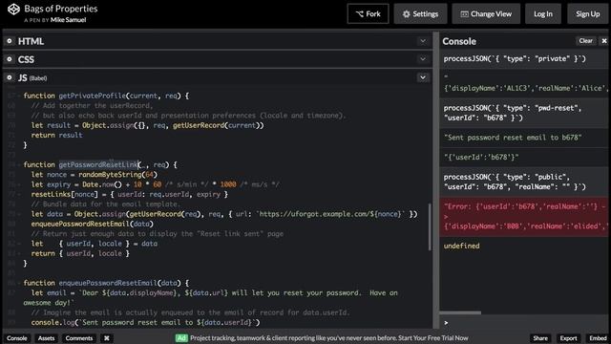Click the CodePen logo icon
611x344 pixels.
(13, 10)
